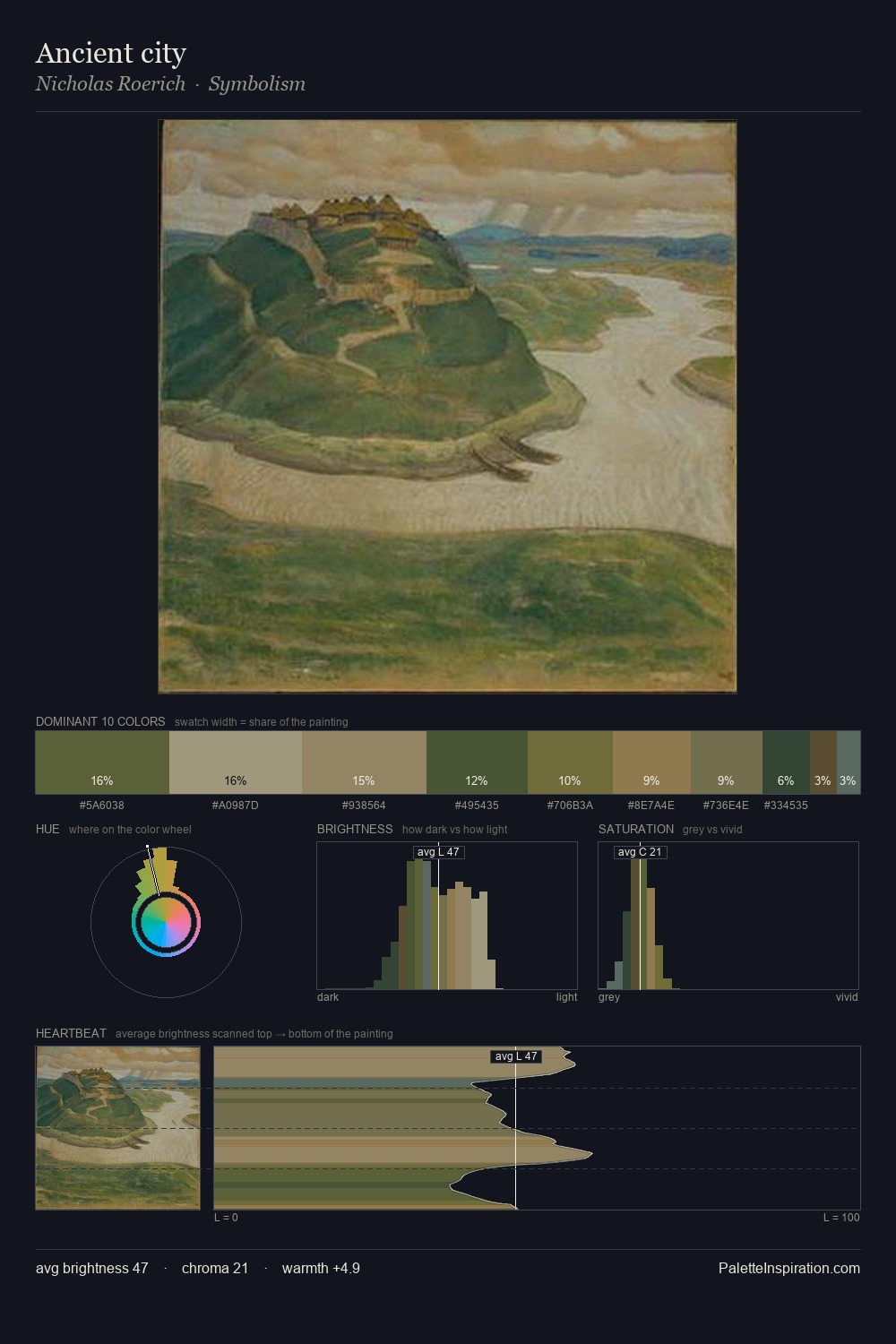Click the DOMINANT 10 COLORS heading
This screenshot has height=1344, width=896.
click(x=100, y=721)
